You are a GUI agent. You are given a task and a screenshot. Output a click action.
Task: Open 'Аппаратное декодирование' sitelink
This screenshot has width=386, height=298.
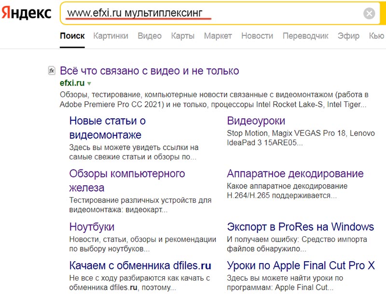[295, 173]
